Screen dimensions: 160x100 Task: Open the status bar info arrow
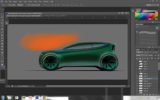[x=33, y=86]
